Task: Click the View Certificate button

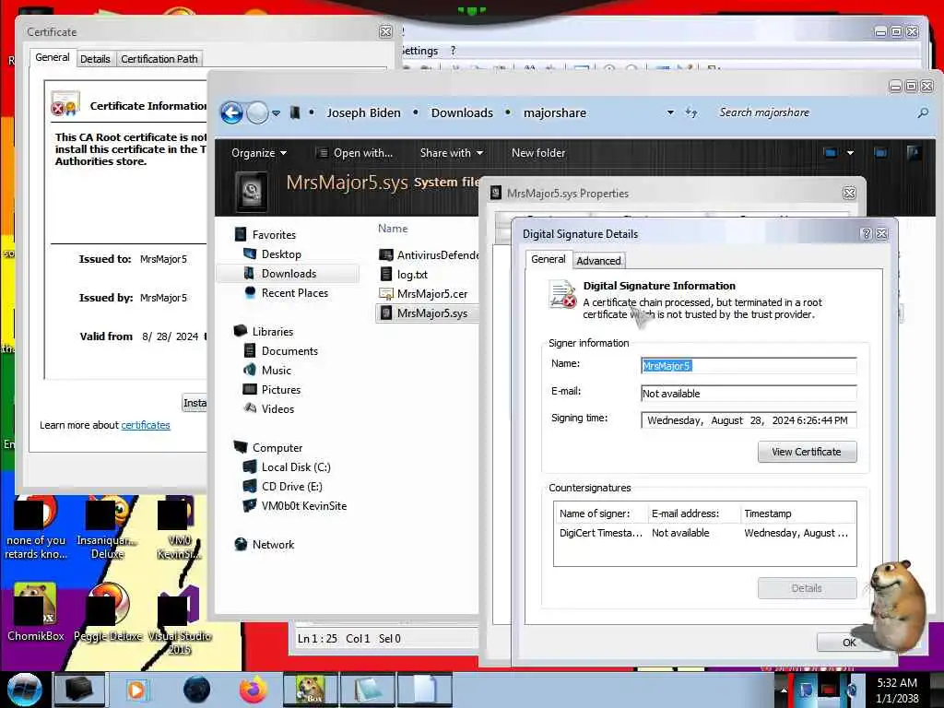Action: [807, 452]
